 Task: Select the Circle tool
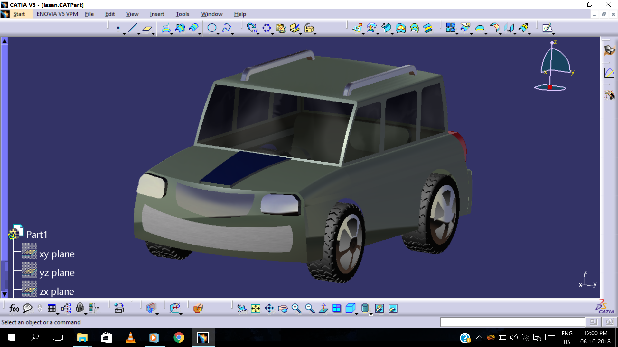tap(212, 28)
